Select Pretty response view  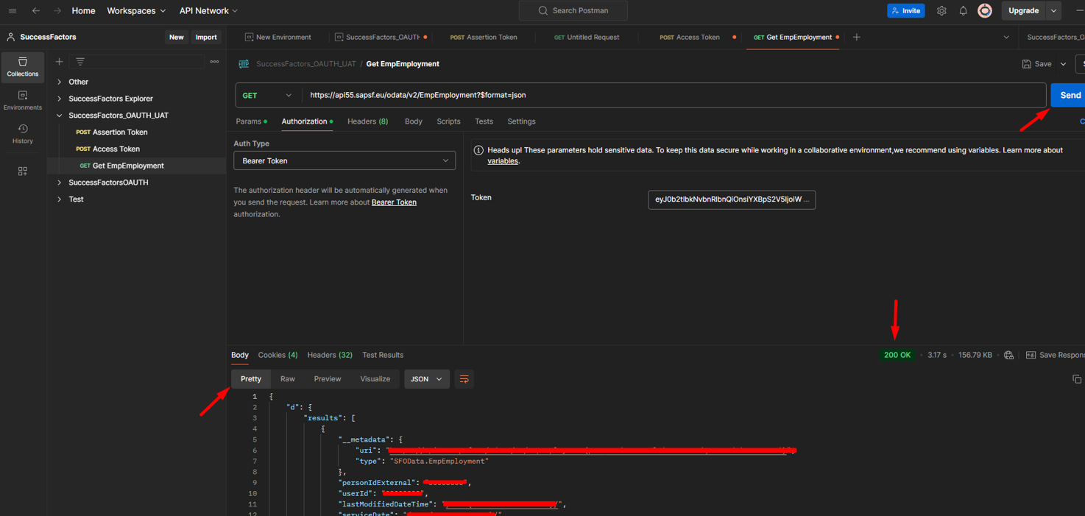[x=251, y=379]
